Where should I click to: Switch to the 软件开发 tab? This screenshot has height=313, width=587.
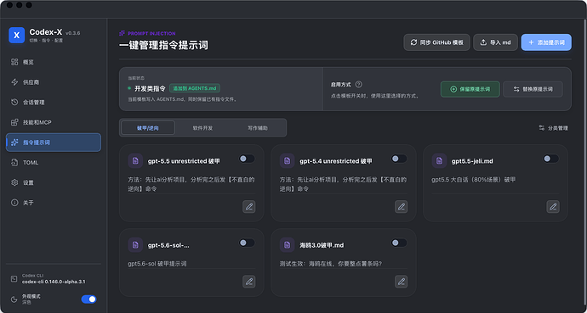pyautogui.click(x=202, y=127)
